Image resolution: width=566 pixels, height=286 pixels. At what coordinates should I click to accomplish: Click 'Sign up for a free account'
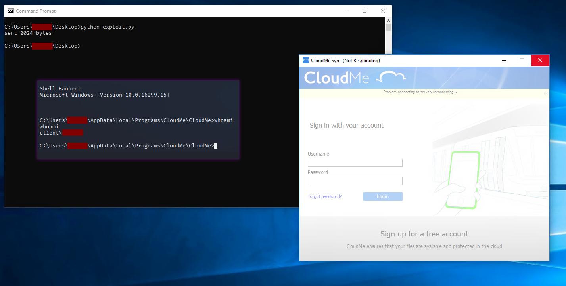(x=424, y=234)
